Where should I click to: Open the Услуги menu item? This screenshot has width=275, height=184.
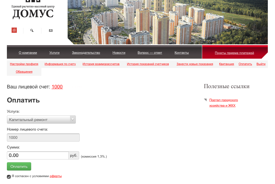point(54,53)
